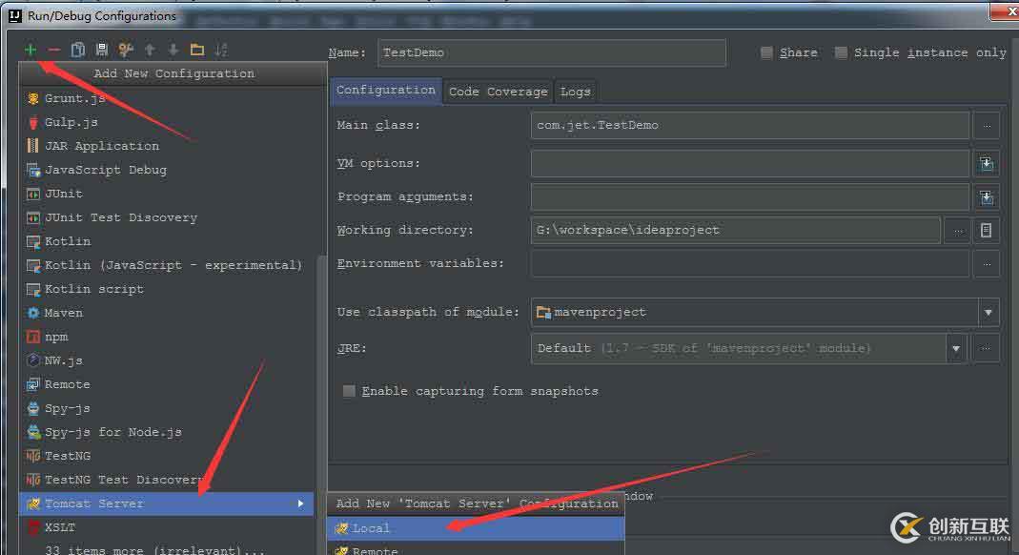Pick Kotlin (JavaScript - experimental) entry

pyautogui.click(x=168, y=265)
